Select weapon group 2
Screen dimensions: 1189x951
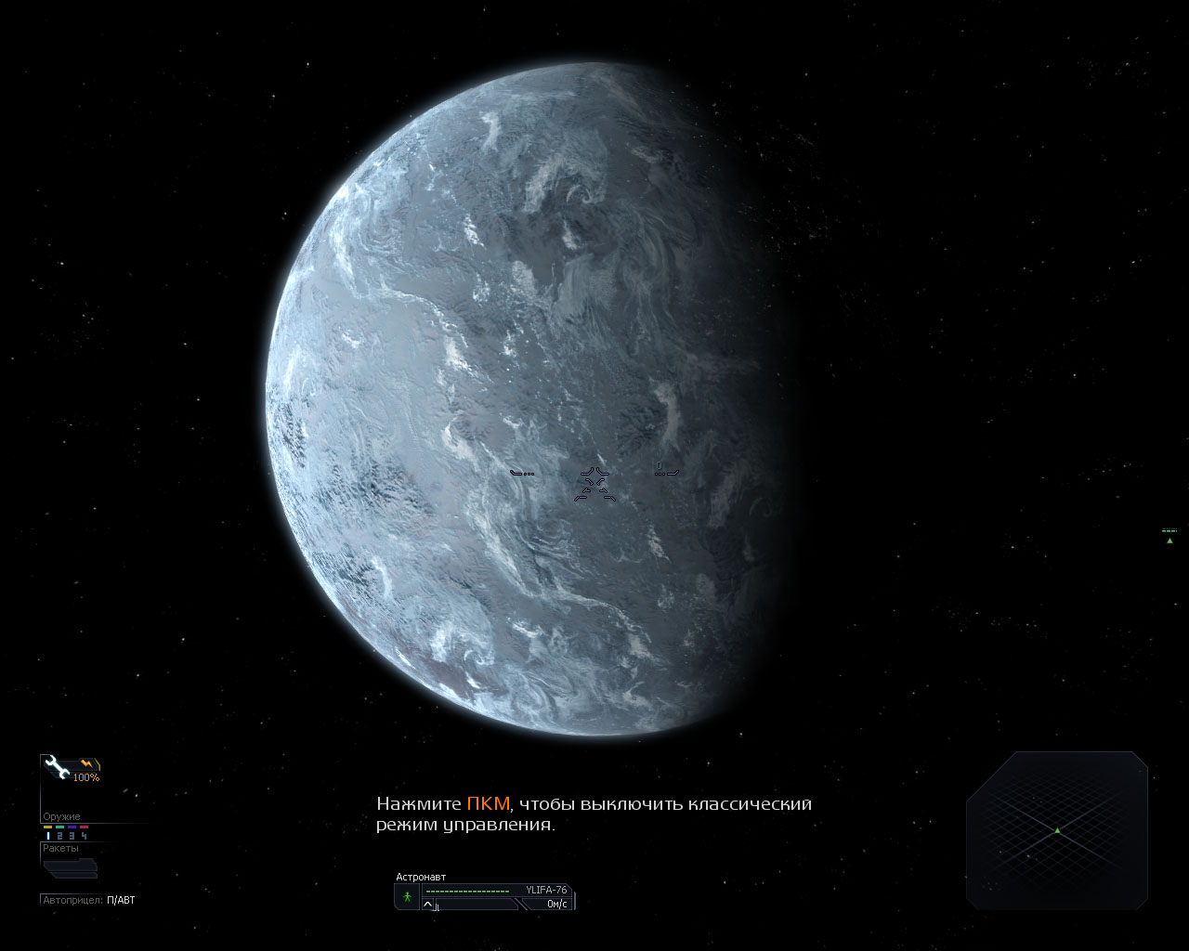(x=59, y=836)
